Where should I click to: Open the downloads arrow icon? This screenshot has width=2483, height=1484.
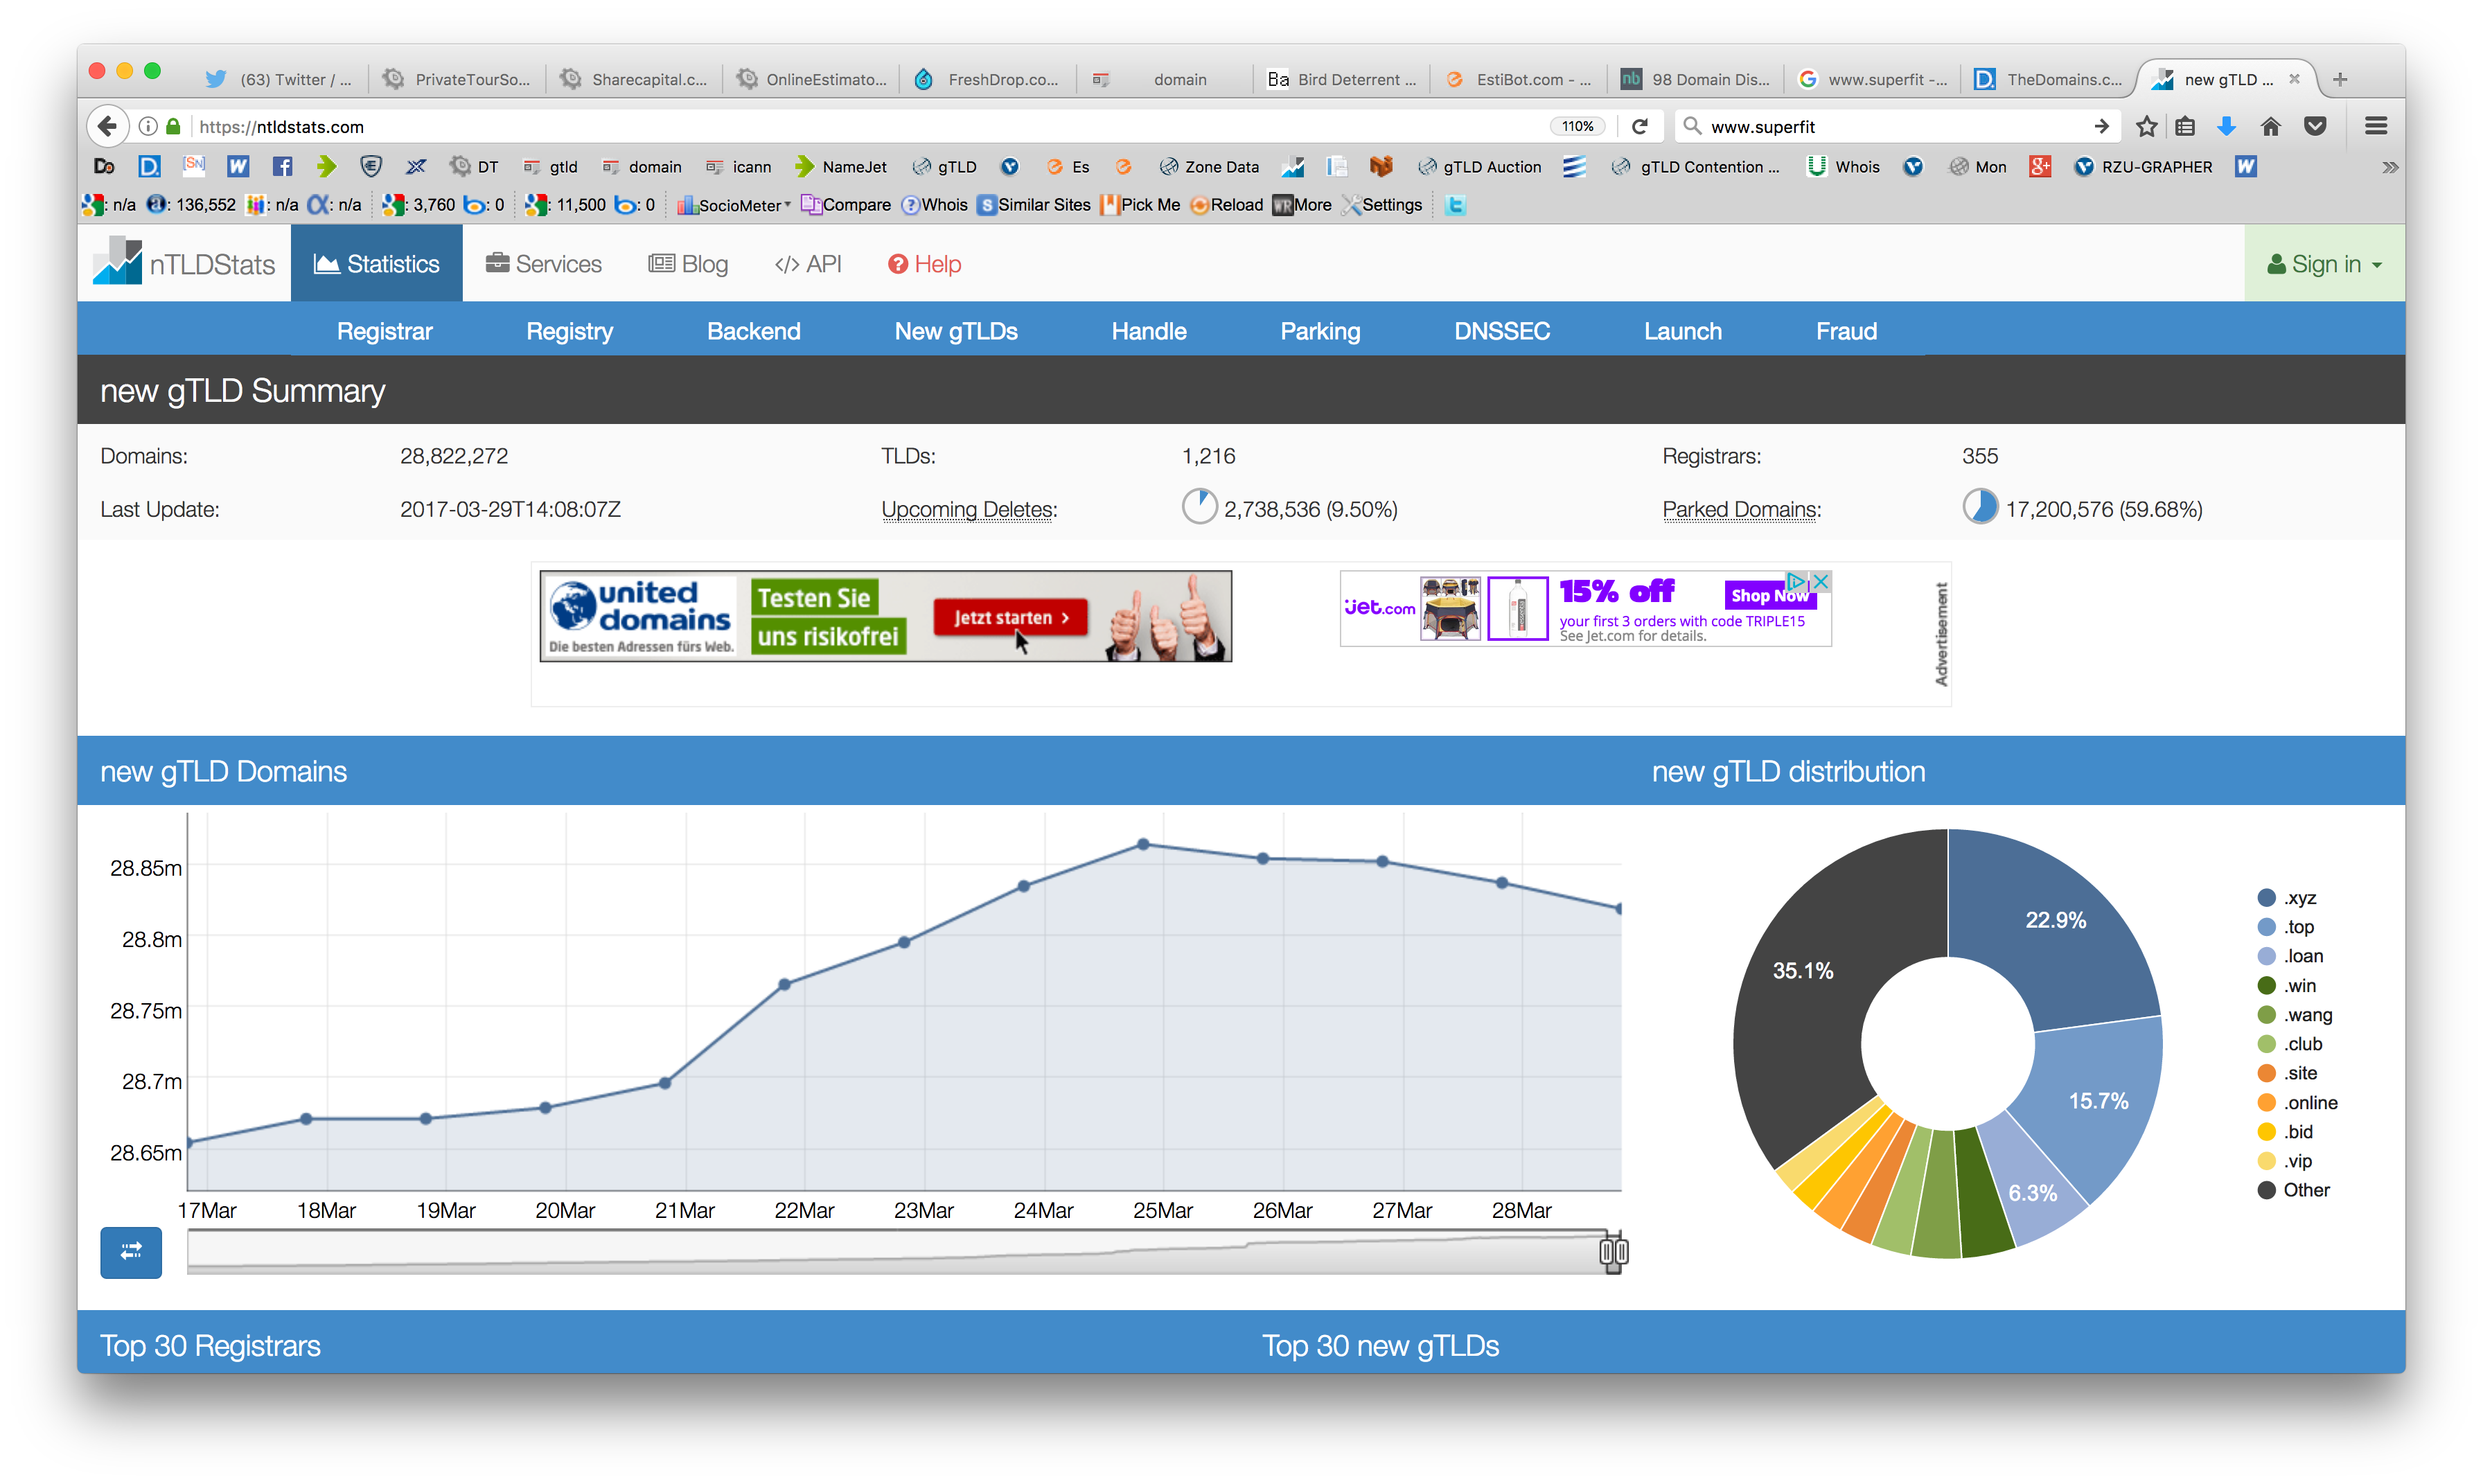point(2226,126)
